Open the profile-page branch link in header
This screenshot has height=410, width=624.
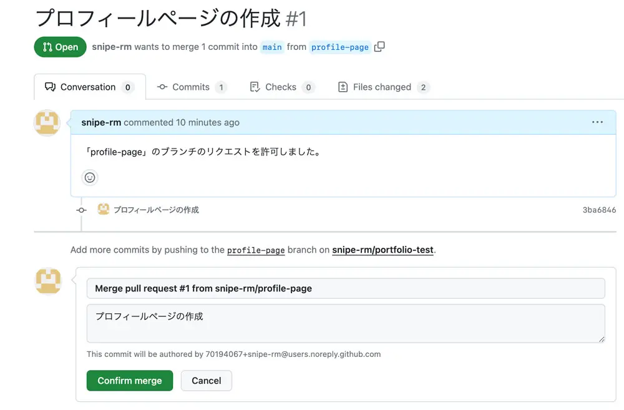(340, 47)
